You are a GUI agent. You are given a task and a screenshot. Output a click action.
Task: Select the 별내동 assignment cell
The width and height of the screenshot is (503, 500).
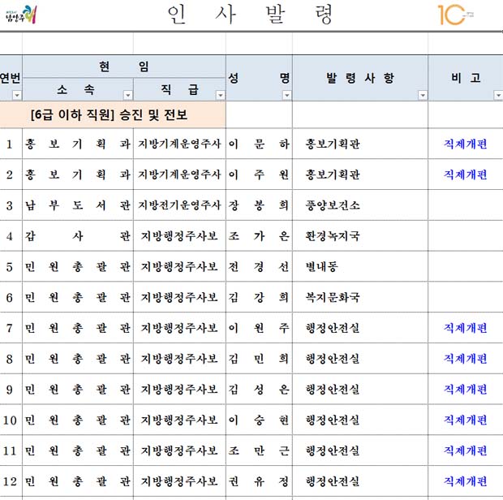pos(360,267)
